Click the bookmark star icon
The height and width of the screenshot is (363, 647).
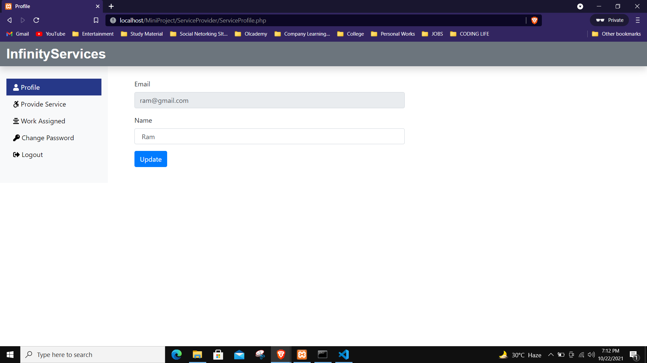point(96,20)
